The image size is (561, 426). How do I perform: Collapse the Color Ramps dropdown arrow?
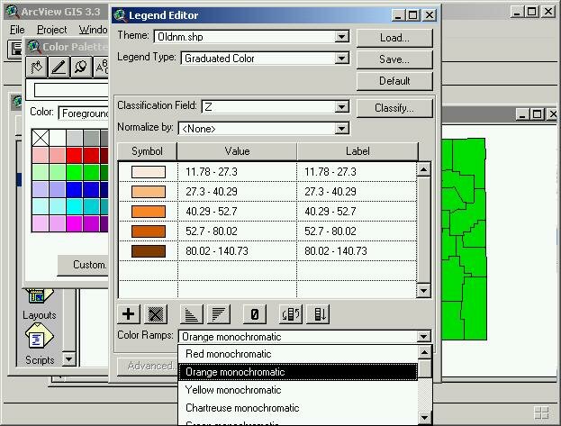point(423,336)
